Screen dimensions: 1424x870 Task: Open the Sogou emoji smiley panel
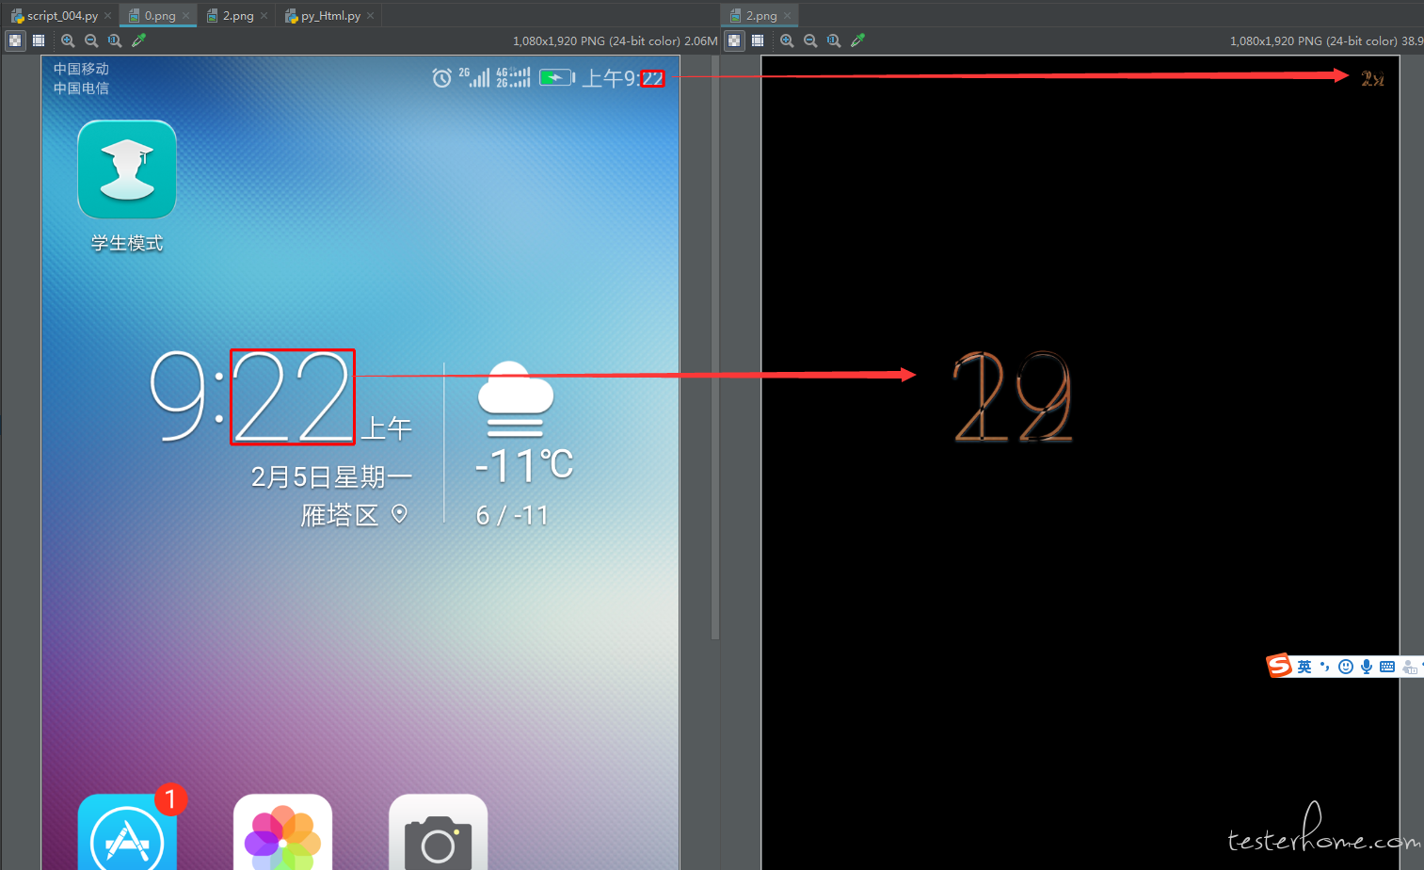coord(1346,667)
